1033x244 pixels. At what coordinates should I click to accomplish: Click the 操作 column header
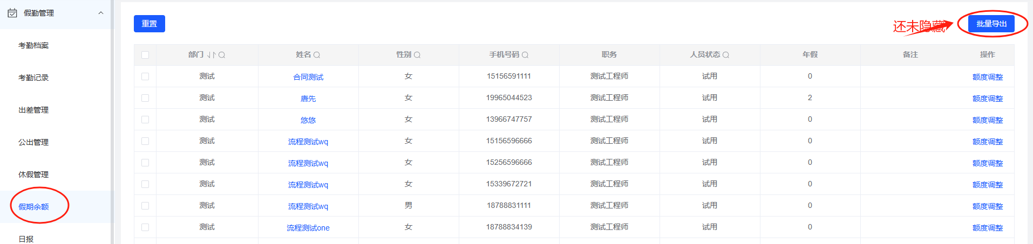pos(988,54)
